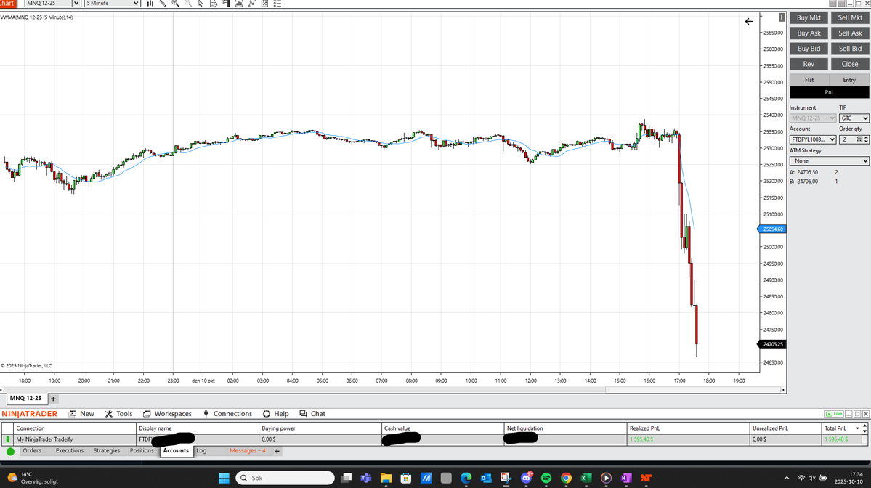Open the Indicators icon in chart toolbar

[251, 4]
